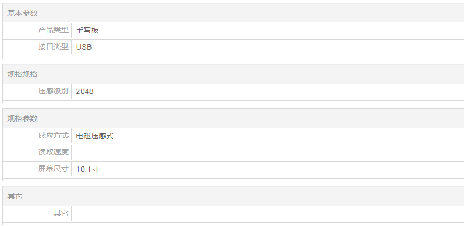Click the USB interface value

tap(84, 47)
